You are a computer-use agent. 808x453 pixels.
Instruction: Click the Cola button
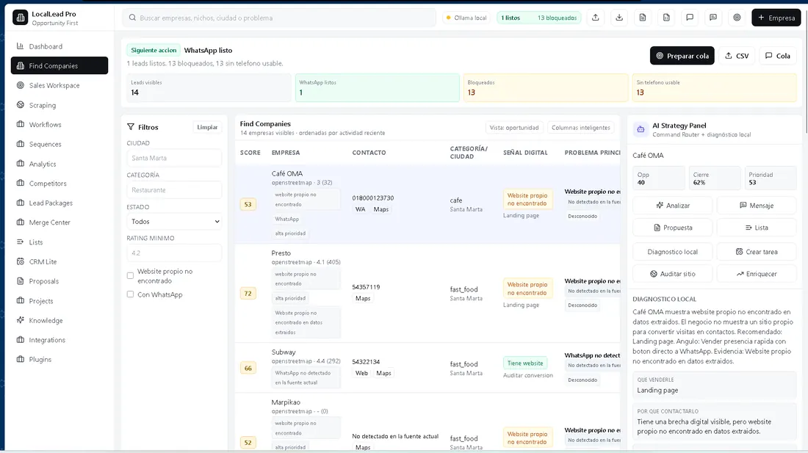click(x=778, y=56)
